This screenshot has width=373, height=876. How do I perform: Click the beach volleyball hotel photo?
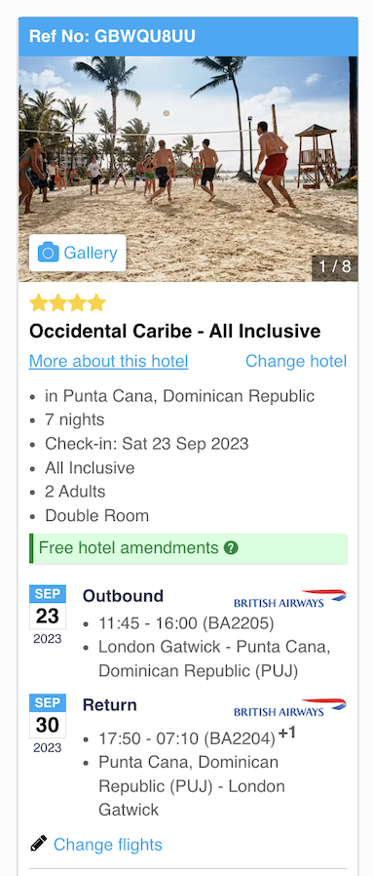click(x=189, y=169)
